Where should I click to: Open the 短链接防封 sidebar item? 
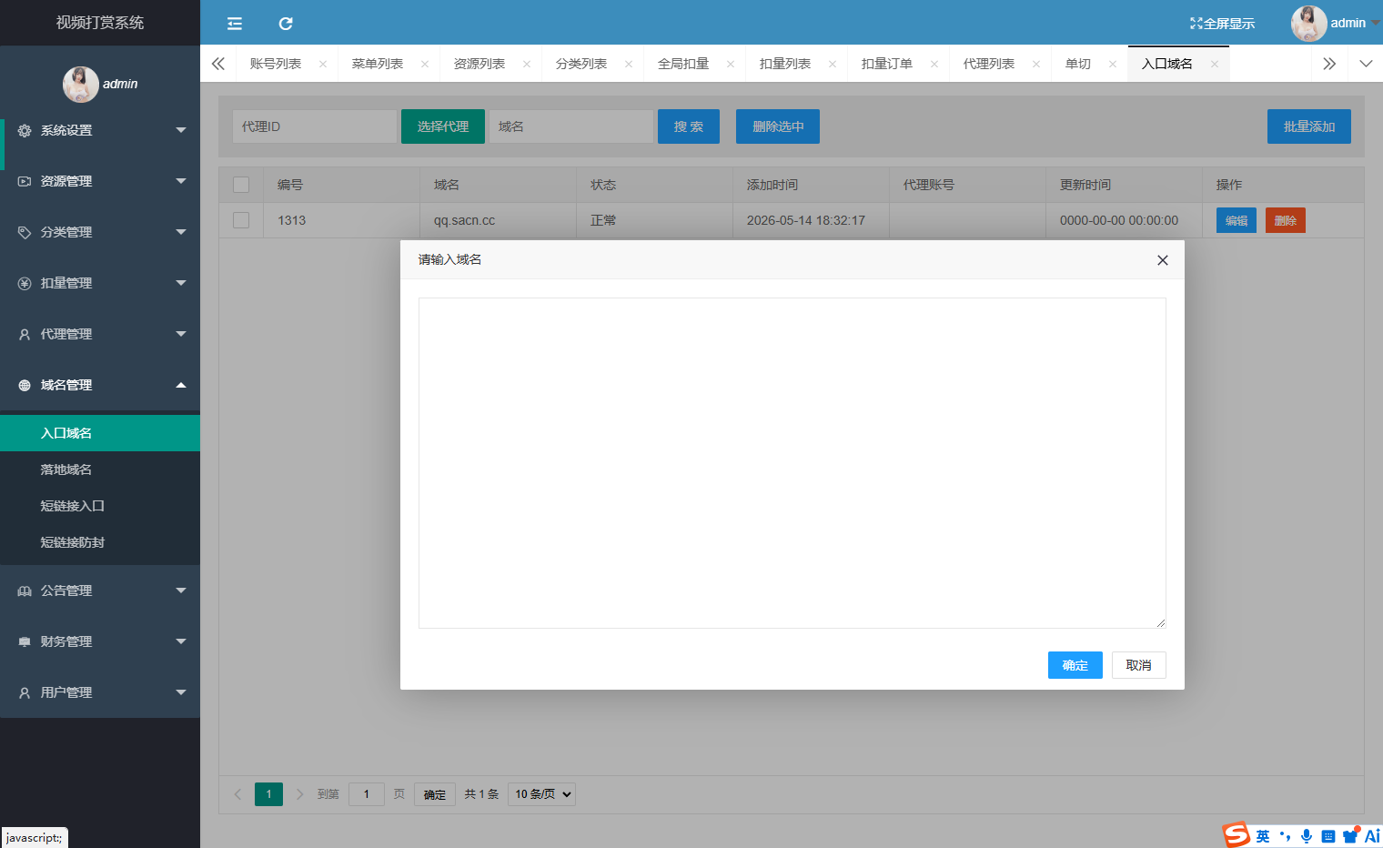100,542
